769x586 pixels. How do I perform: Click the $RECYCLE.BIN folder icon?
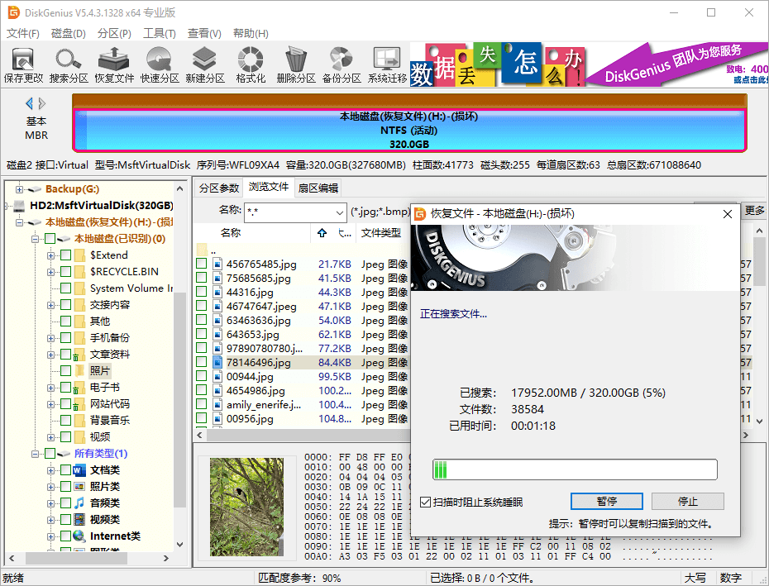coord(80,272)
